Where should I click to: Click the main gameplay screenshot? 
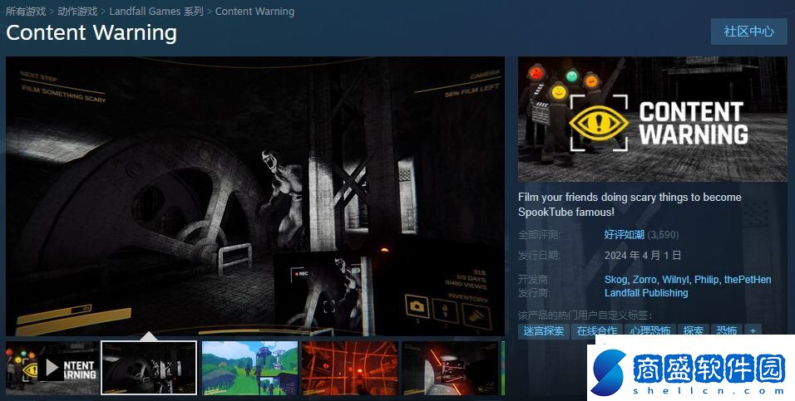click(x=255, y=196)
